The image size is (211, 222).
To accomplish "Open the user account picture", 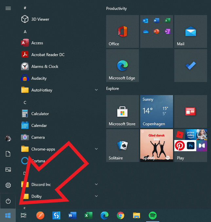I will (8, 138).
